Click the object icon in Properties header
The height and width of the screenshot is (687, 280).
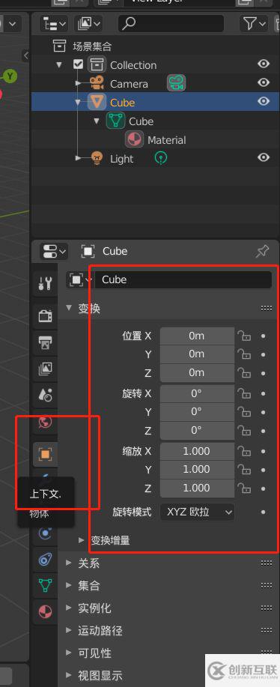88,252
